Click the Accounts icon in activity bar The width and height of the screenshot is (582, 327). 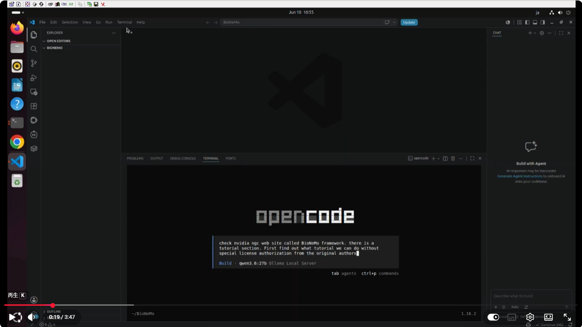tap(34, 300)
